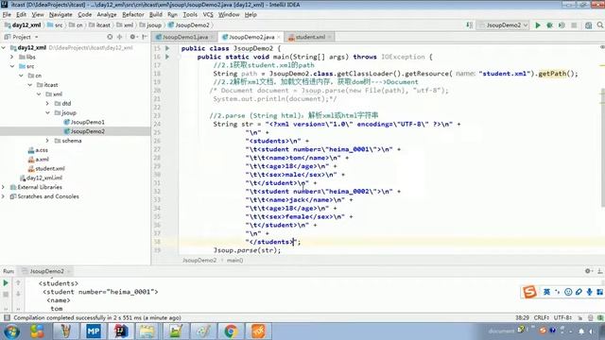Open Project Structure icon in top toolbar
The width and height of the screenshot is (605, 340).
pos(588,25)
